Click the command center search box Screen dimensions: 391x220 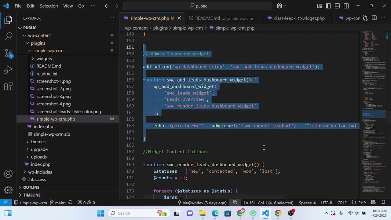[198, 6]
